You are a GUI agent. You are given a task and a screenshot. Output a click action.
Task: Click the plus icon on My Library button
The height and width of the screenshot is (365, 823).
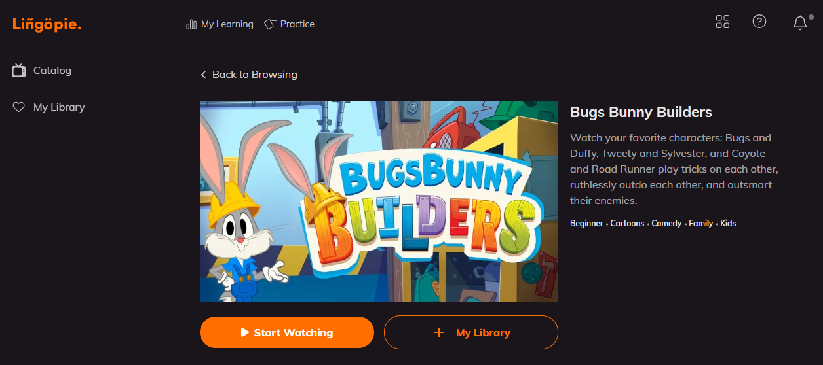pos(439,332)
